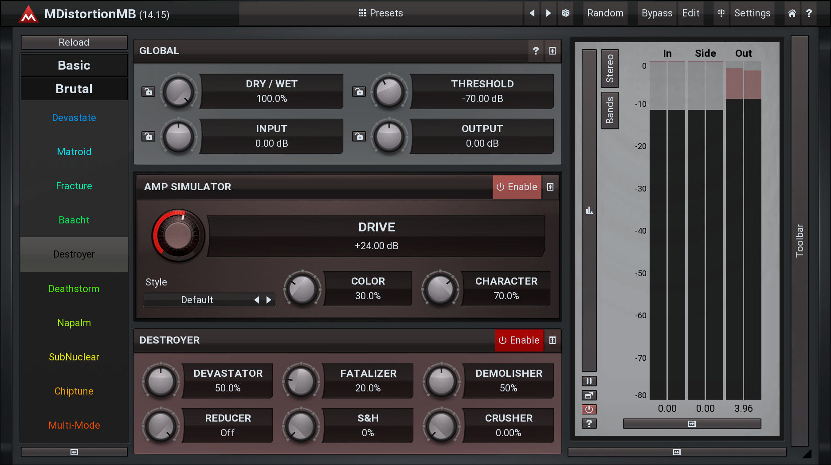831x465 pixels.
Task: Click the Reload button
Action: point(74,43)
